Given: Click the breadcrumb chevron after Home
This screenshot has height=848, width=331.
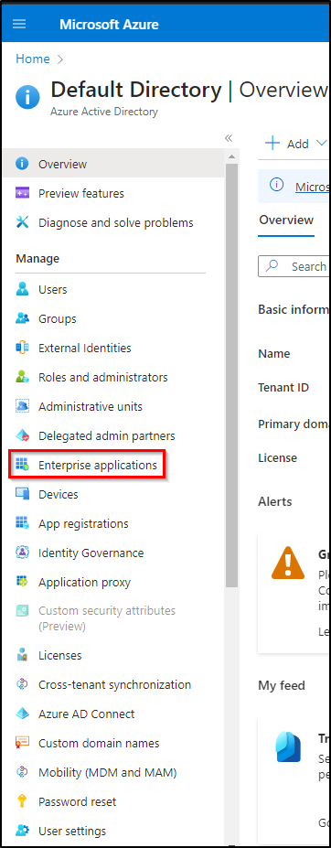Looking at the screenshot, I should pyautogui.click(x=59, y=59).
